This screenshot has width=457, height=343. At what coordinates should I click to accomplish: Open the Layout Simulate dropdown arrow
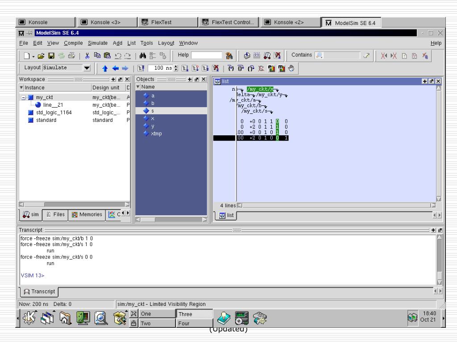[x=87, y=68]
